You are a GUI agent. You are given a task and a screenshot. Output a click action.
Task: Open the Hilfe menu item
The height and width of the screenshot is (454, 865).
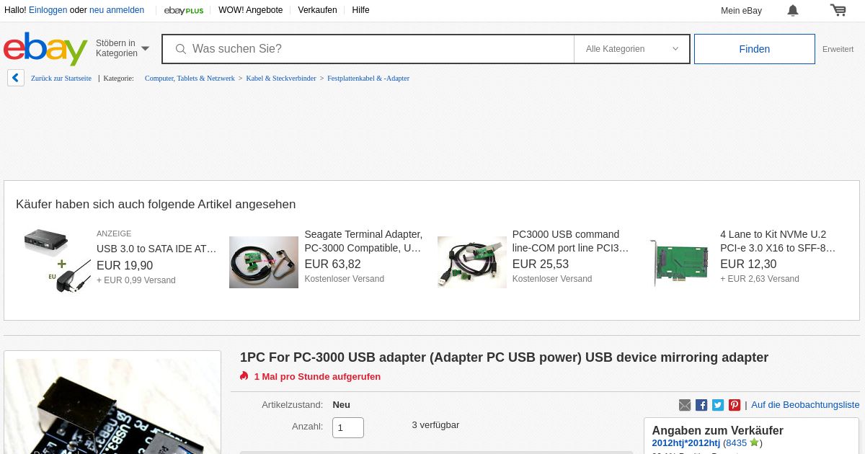[361, 10]
